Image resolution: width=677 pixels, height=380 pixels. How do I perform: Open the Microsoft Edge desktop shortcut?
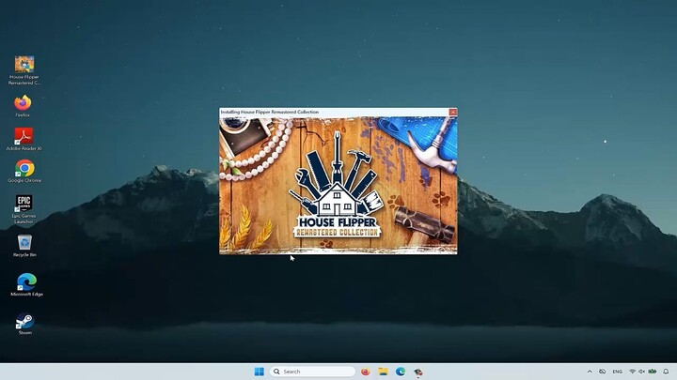coord(26,284)
